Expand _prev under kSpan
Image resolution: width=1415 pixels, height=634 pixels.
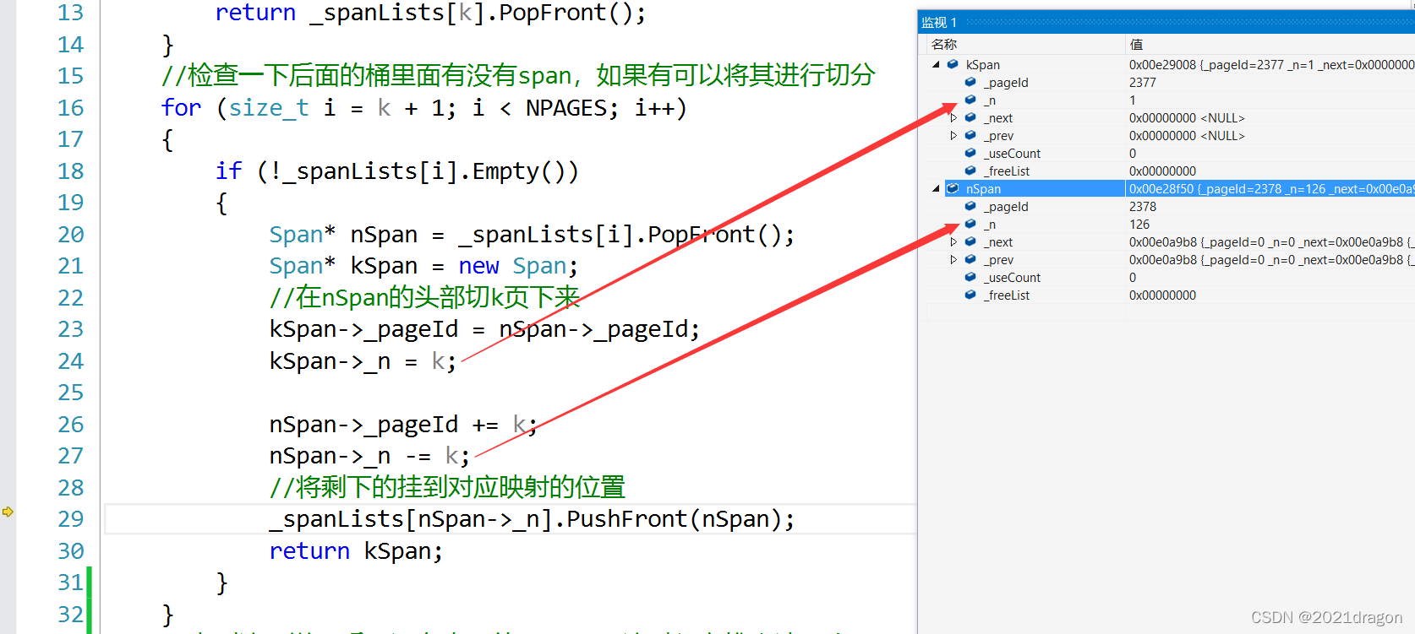[x=953, y=135]
